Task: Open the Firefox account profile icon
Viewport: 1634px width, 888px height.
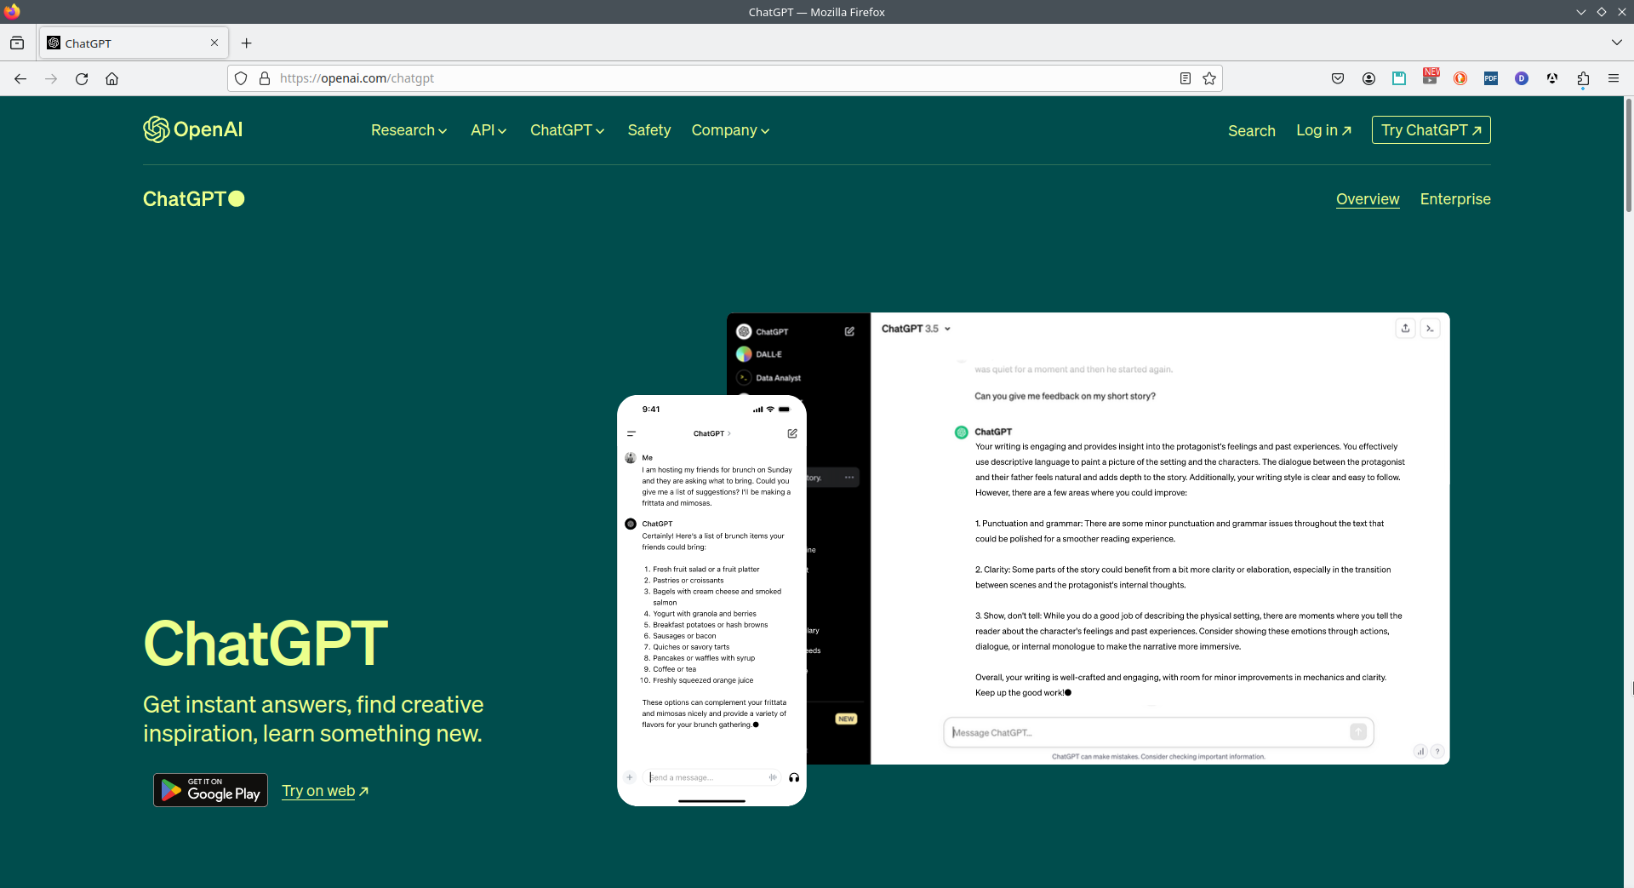Action: (1368, 78)
